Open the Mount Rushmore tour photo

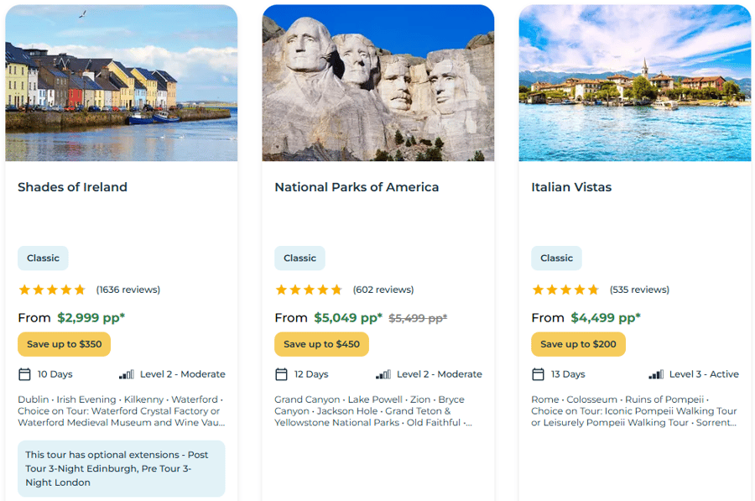coord(377,83)
